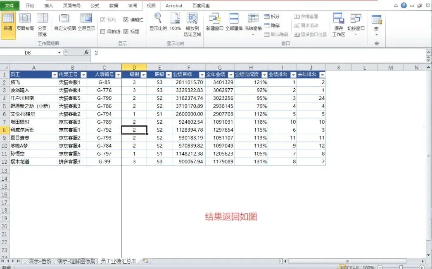Save Workspace (保存工作区)
This screenshot has width=432, height=269.
(339, 25)
